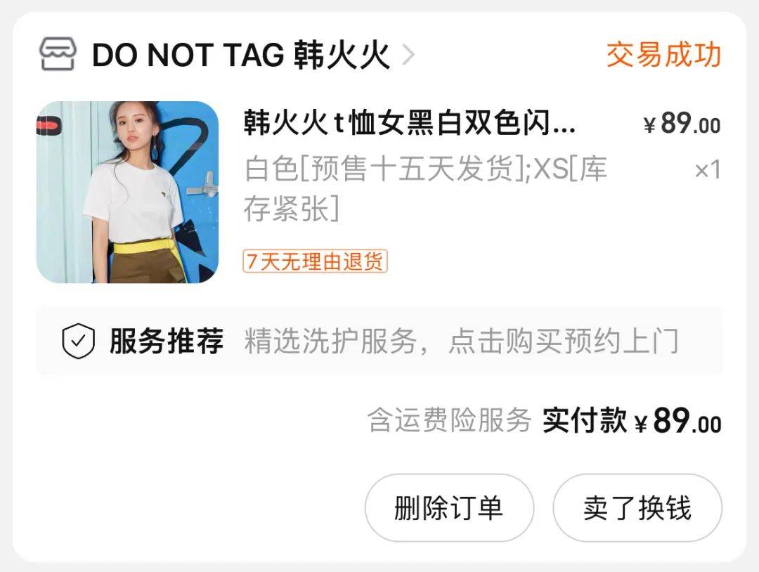Image resolution: width=759 pixels, height=572 pixels.
Task: Tap 精选洗护服务 点击购买预约上门 text
Action: coord(461,342)
